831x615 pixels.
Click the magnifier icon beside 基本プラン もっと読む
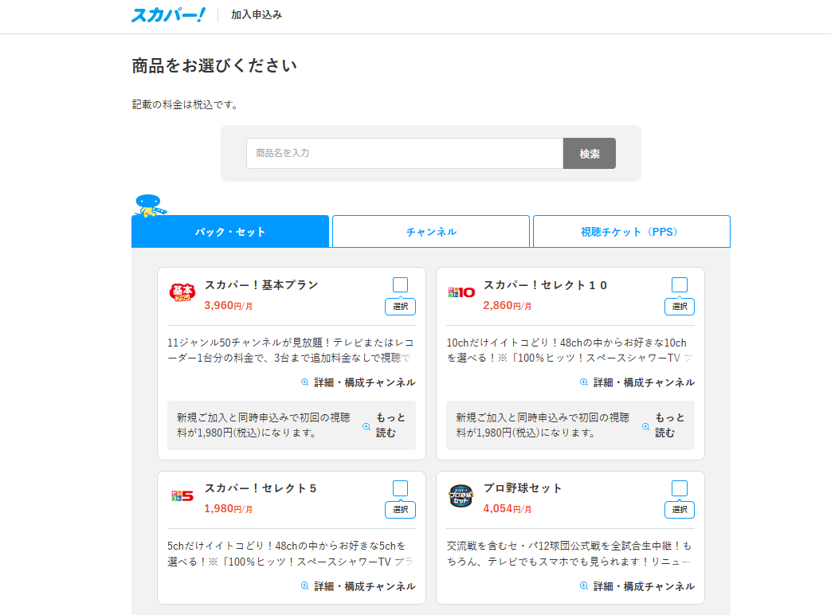coord(367,426)
